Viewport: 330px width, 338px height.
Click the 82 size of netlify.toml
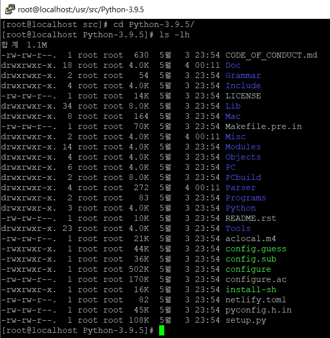(144, 300)
